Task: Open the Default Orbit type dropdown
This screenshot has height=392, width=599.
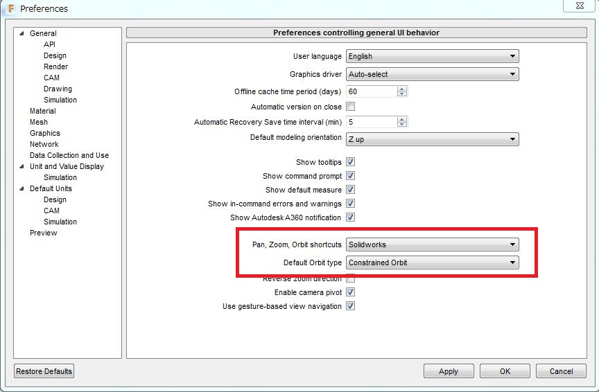Action: pos(433,262)
